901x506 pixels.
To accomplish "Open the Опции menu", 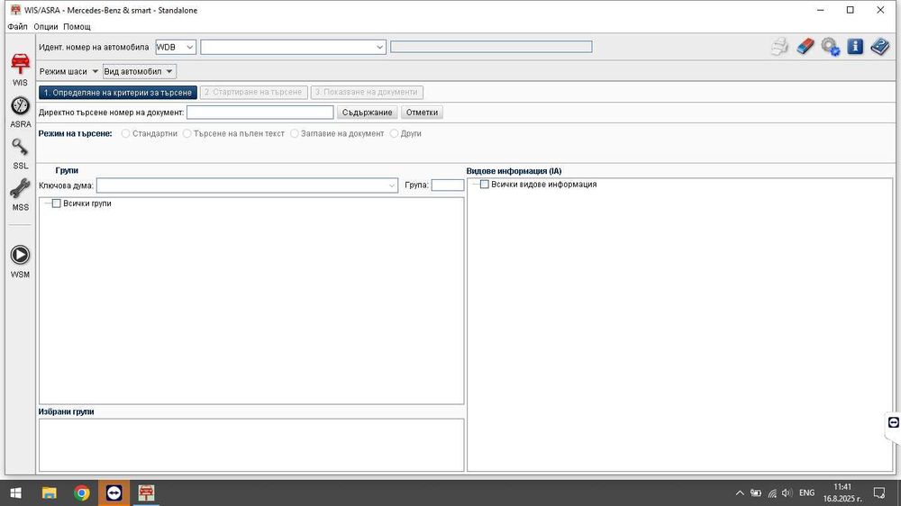I will [46, 26].
